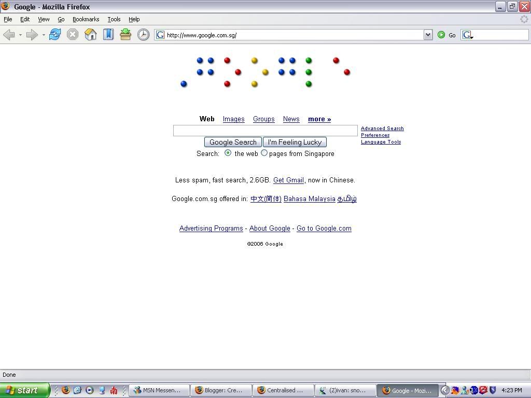The width and height of the screenshot is (531, 398).
Task: Click the Google search text box
Action: coord(265,131)
